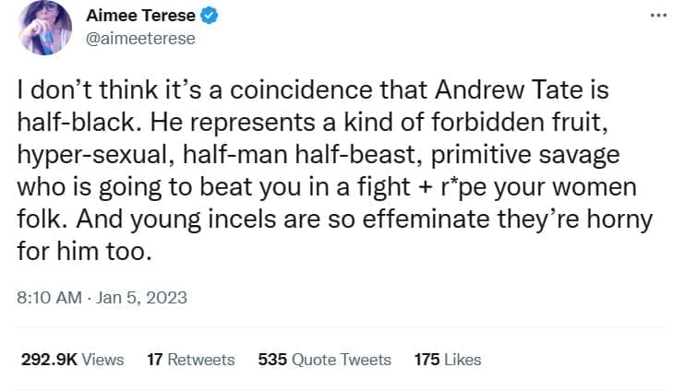Click the Jan 5, 2023 date

pyautogui.click(x=143, y=298)
